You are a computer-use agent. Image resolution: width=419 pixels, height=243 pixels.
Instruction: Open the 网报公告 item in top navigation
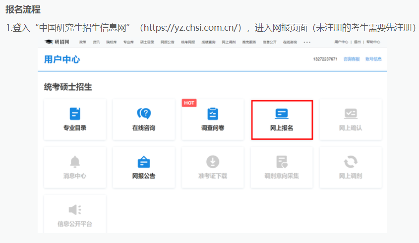[x=168, y=42]
